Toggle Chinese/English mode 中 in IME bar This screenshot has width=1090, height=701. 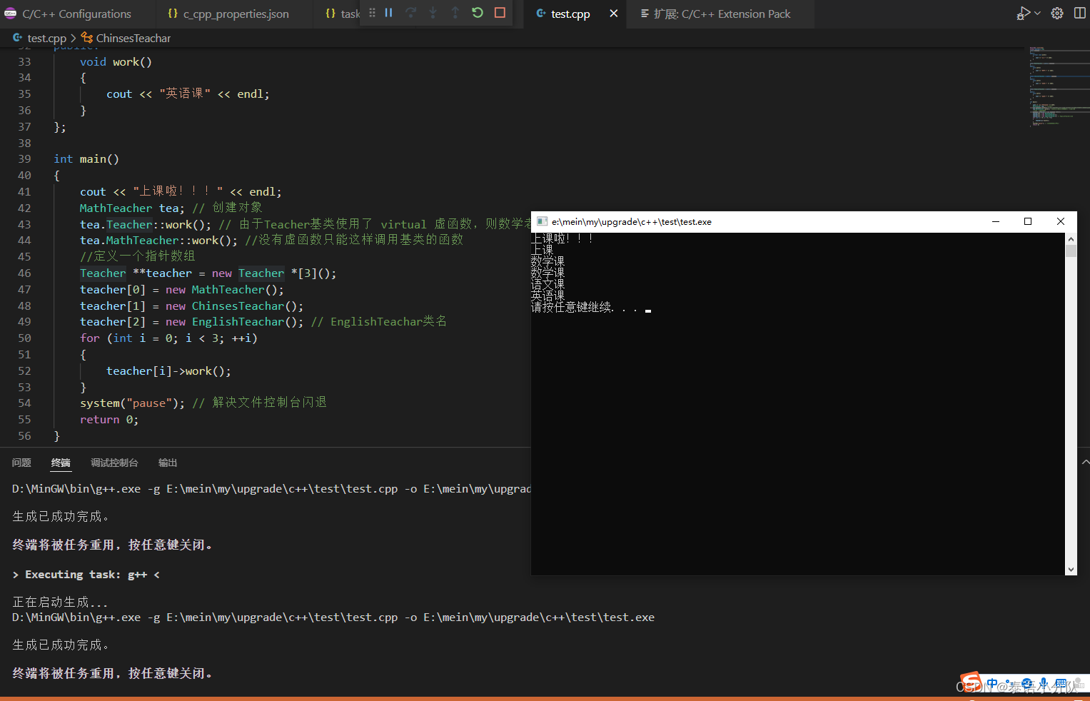pyautogui.click(x=992, y=684)
